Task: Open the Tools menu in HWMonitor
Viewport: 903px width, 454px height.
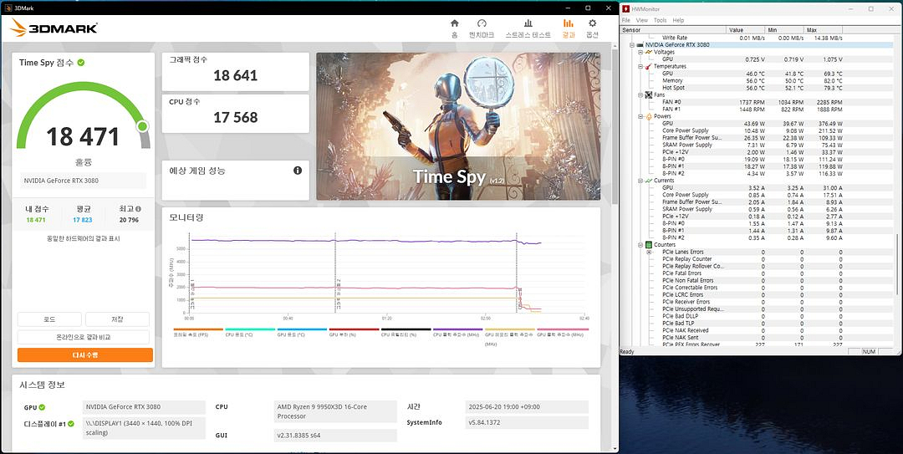Action: (x=660, y=20)
